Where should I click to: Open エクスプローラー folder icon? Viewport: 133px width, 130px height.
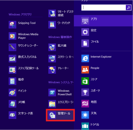pyautogui.click(x=52, y=104)
